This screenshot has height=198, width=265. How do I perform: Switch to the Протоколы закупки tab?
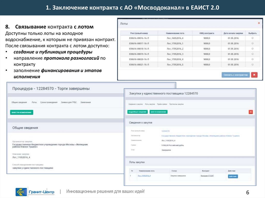[x=176, y=104]
